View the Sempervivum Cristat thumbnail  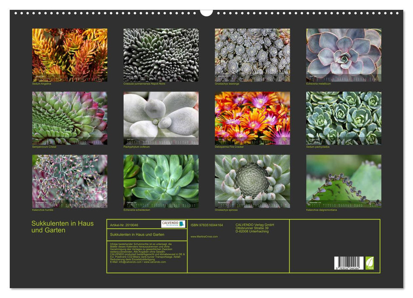coord(70,118)
